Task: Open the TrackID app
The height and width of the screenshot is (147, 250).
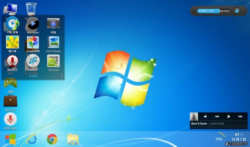Action: [x=33, y=61]
